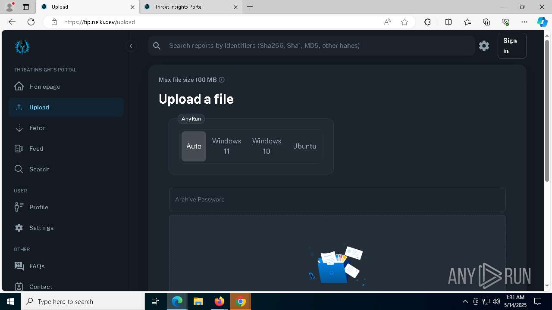Click the Fetch download icon
The width and height of the screenshot is (552, 310).
[19, 128]
